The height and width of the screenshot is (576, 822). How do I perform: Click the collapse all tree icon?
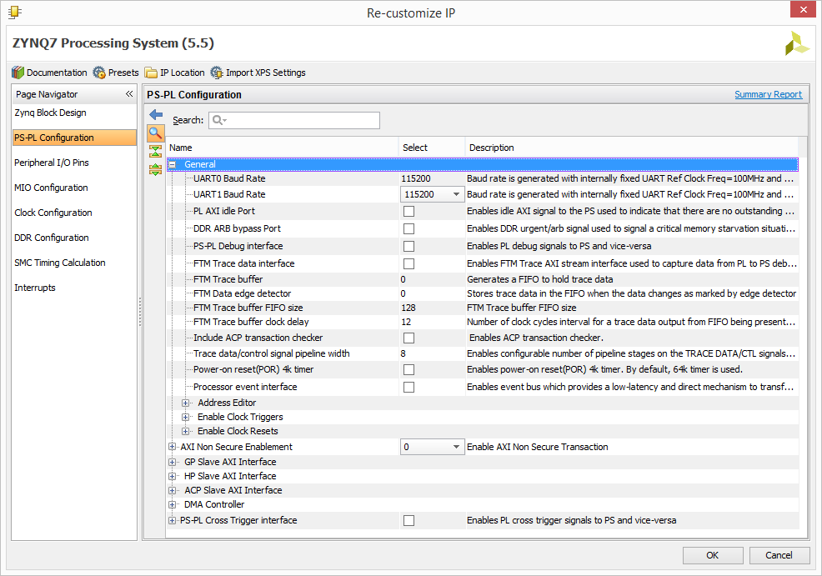[x=156, y=152]
